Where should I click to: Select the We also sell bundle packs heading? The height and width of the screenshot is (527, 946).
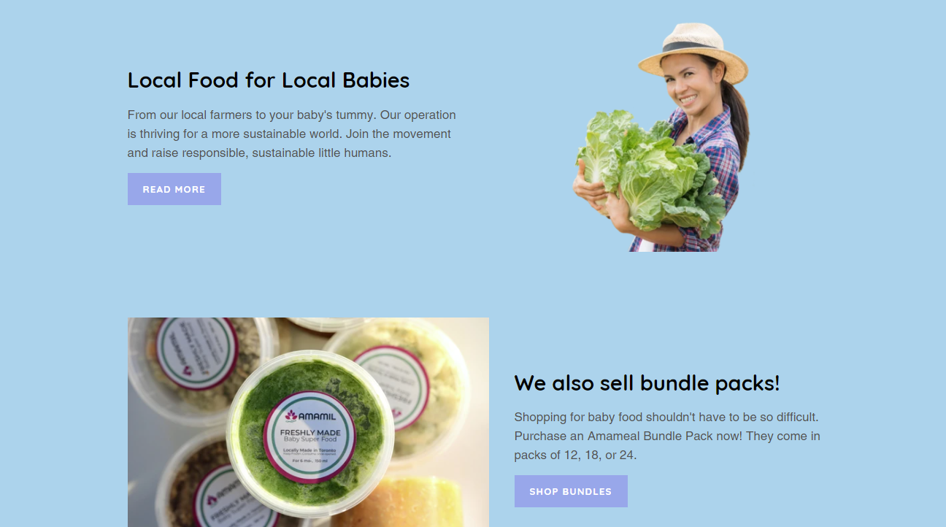647,382
